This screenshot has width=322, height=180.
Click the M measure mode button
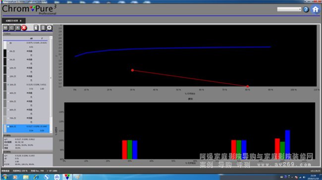[x=5, y=28]
